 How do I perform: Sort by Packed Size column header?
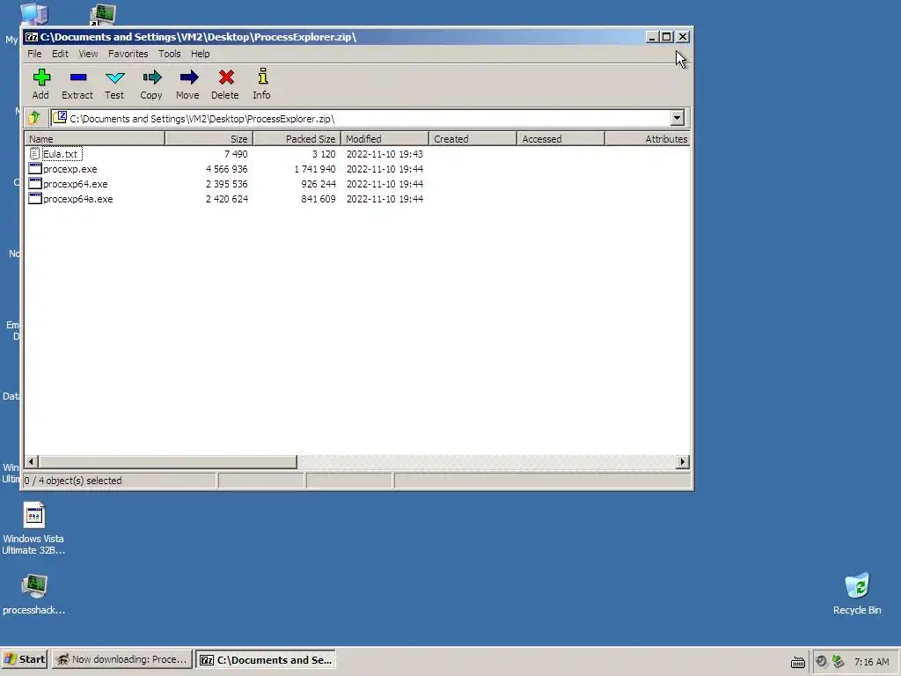click(x=297, y=138)
